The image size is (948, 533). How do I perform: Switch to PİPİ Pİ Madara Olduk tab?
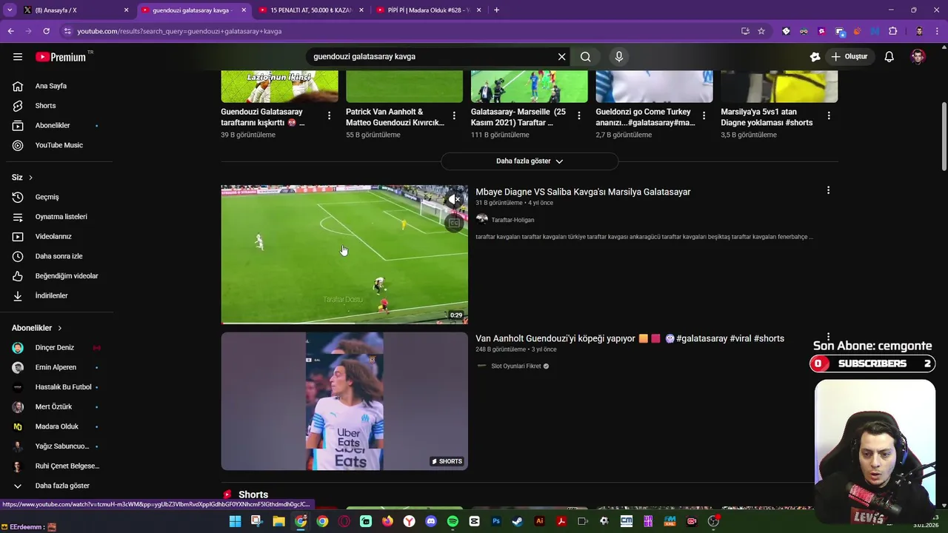(x=428, y=10)
